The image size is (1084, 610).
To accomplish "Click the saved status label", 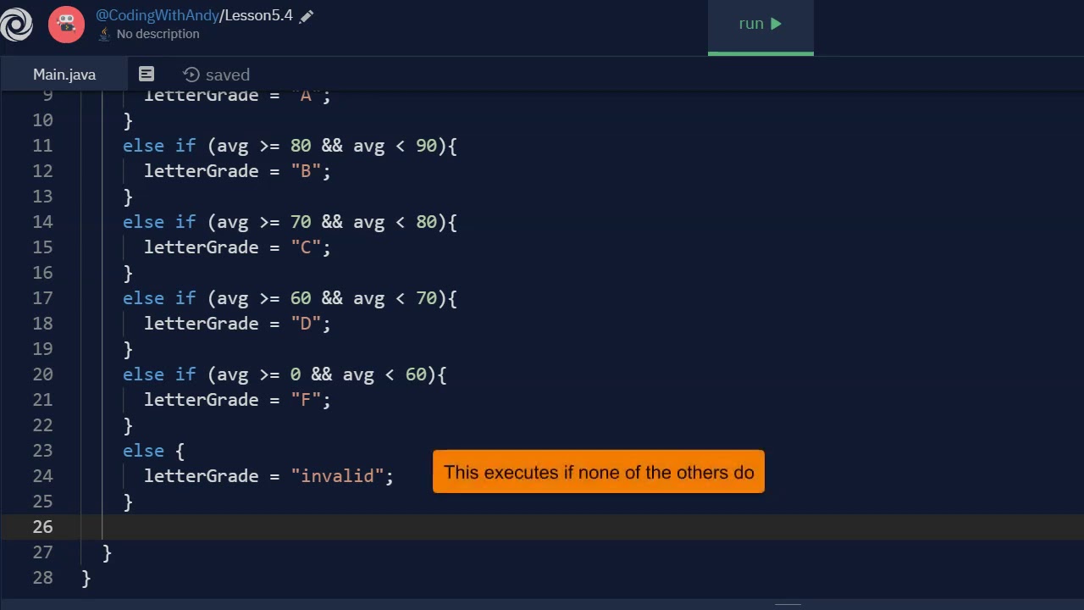I will (x=228, y=75).
